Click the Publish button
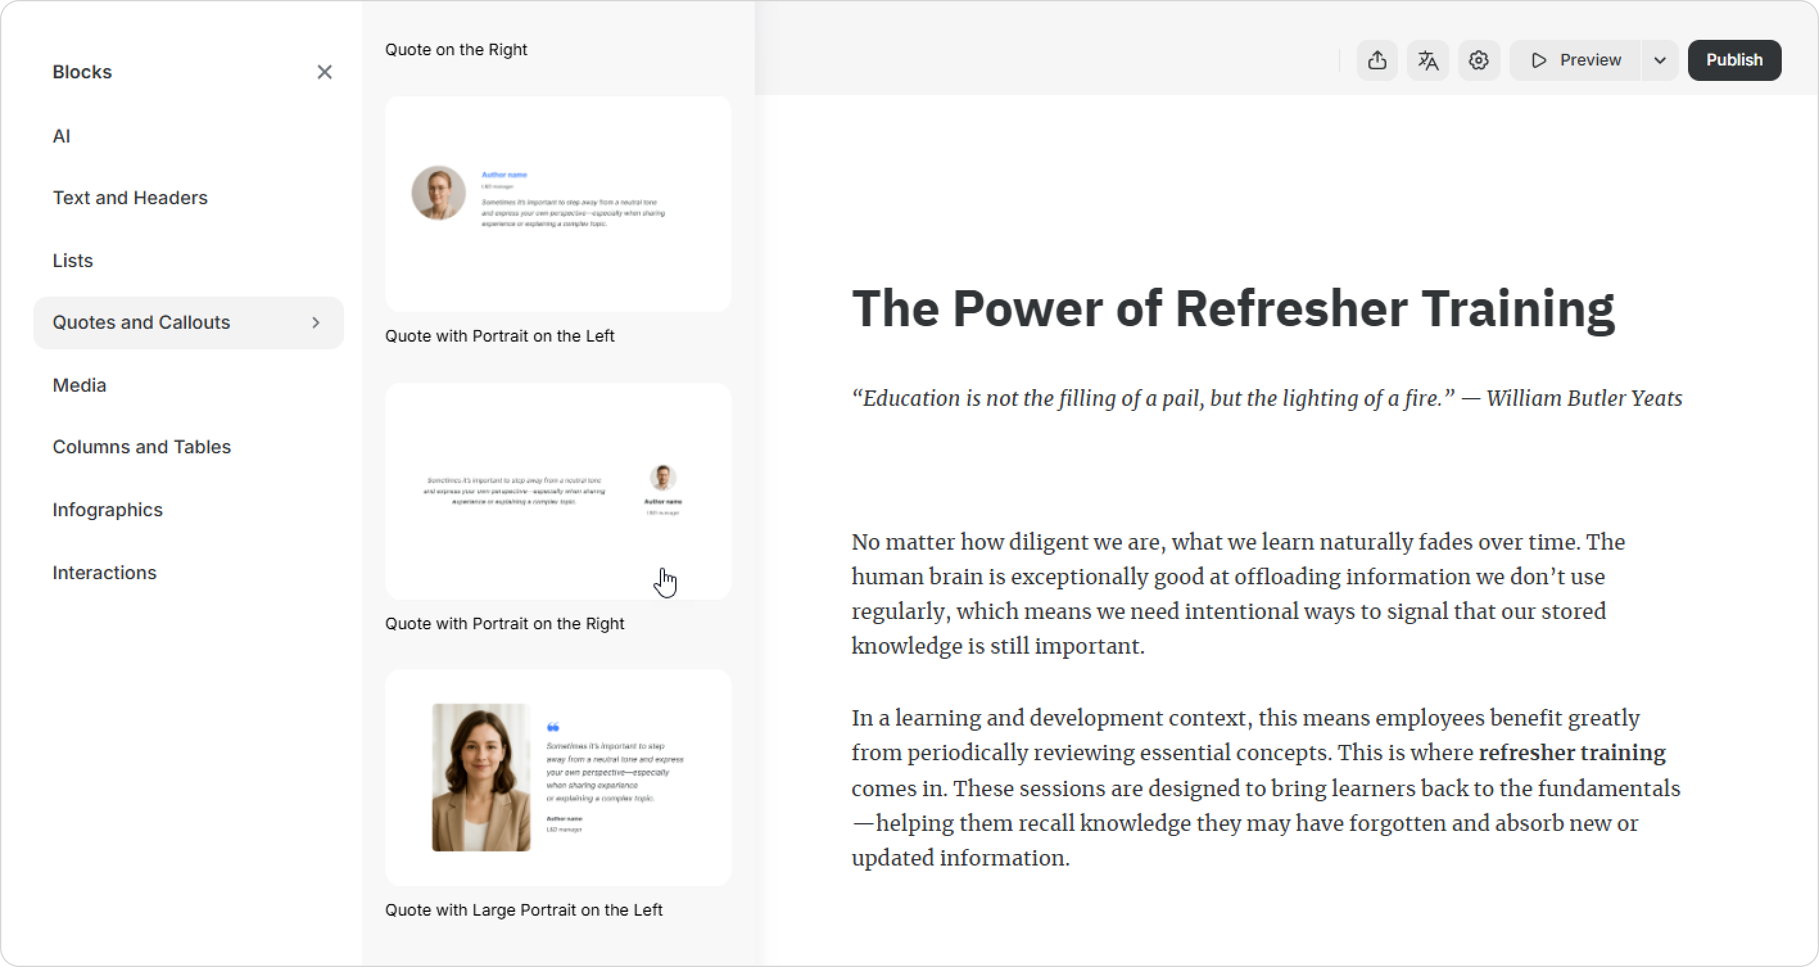The height and width of the screenshot is (967, 1819). 1734,60
